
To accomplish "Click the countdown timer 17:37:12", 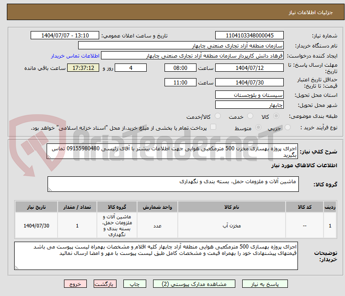I will pos(83,68).
